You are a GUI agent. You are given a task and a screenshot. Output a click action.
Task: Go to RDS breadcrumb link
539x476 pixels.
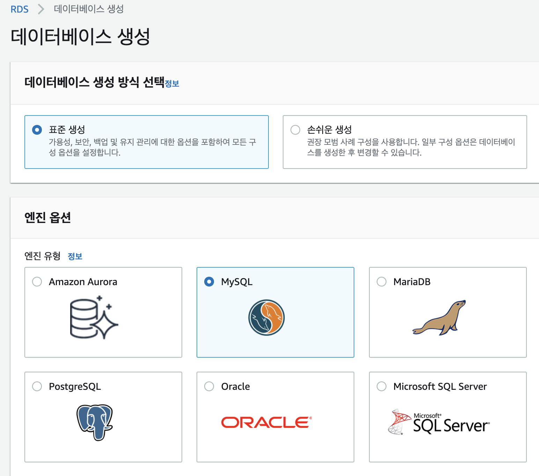click(x=20, y=9)
